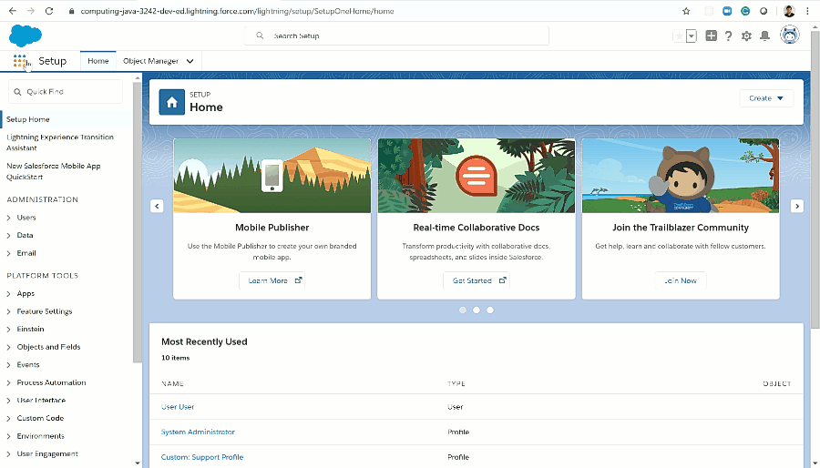Click Join Now for Trailblazer Community
Screen dimensions: 820x468
[x=681, y=280]
